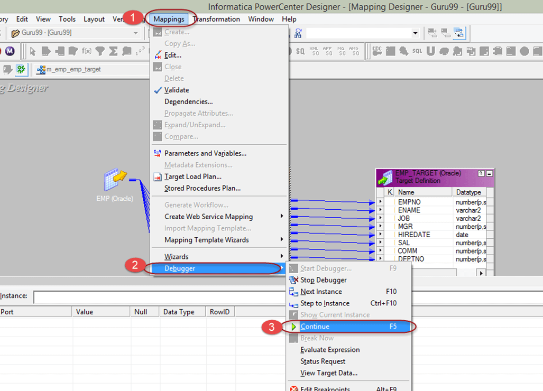Open the Window menu
The image size is (543, 391).
tap(261, 19)
